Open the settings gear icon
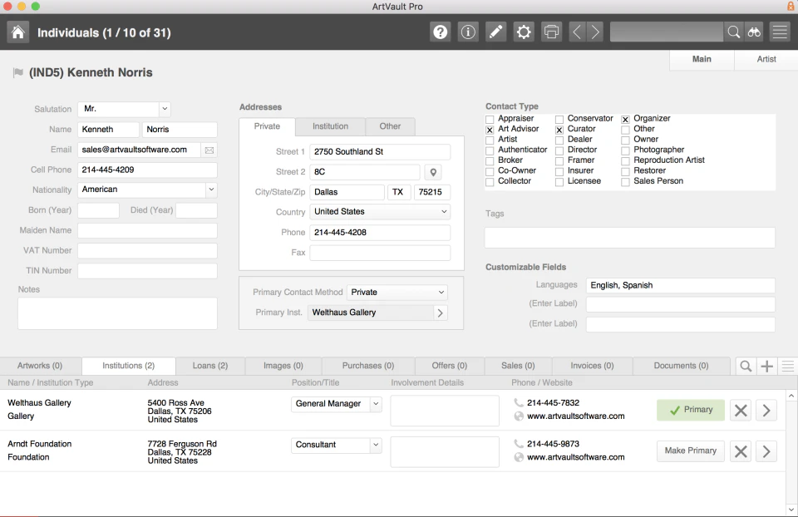 tap(523, 31)
